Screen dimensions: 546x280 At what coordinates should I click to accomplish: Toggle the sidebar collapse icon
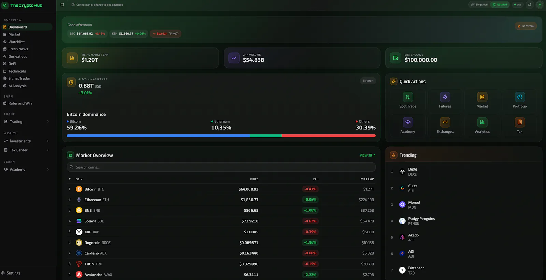coord(62,5)
